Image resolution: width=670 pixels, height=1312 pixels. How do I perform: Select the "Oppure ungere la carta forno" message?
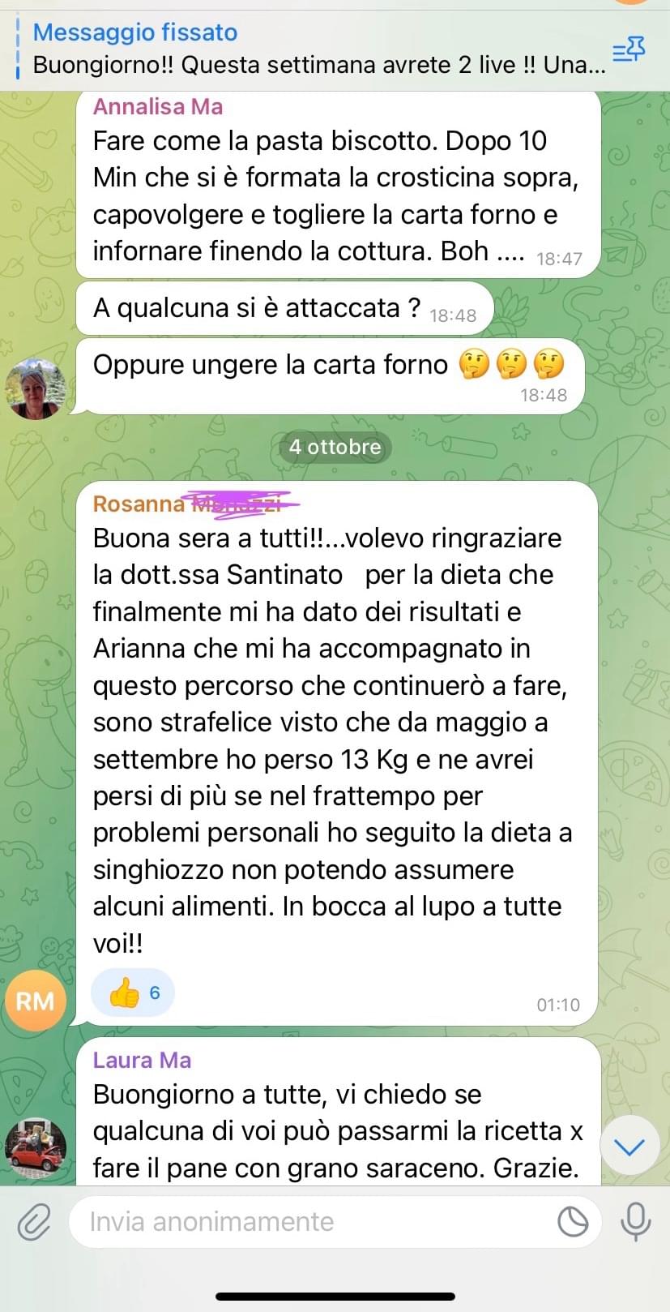coord(330,376)
